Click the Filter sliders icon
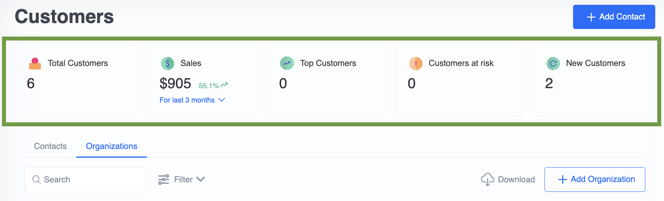Viewport: 664px width, 201px height. [x=164, y=180]
